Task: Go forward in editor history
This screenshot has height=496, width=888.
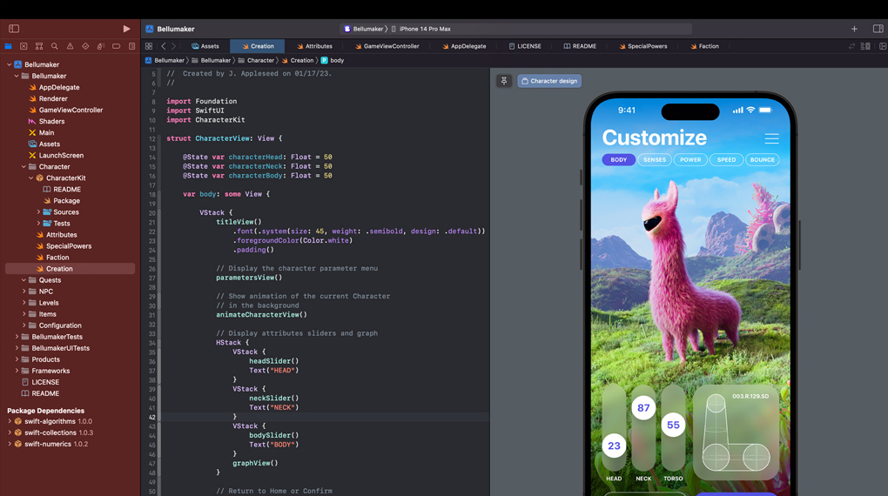Action: point(174,46)
